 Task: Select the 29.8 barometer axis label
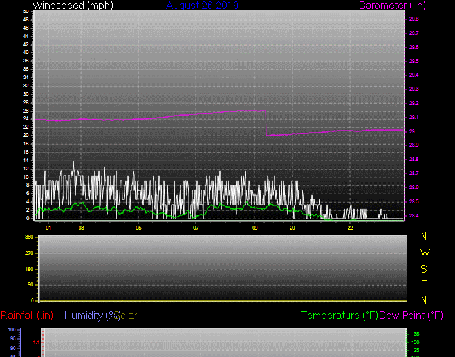414,19
